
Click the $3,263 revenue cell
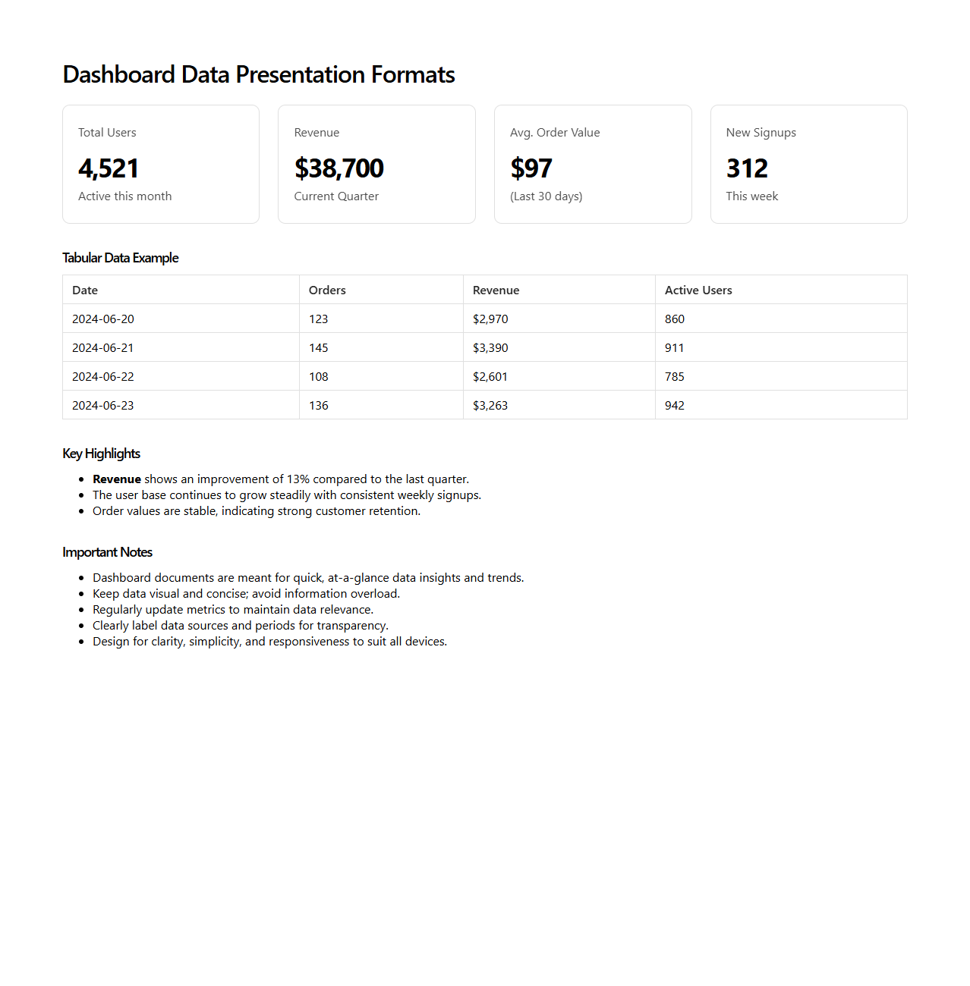(x=490, y=405)
